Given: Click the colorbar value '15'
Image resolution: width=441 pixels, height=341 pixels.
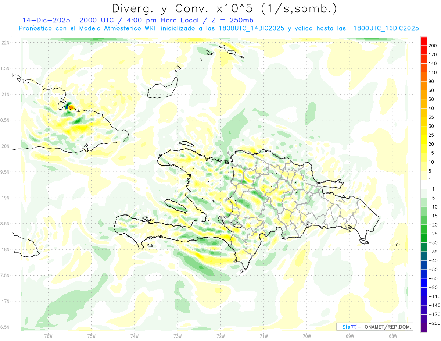Looking at the screenshot, I should pos(432,153).
